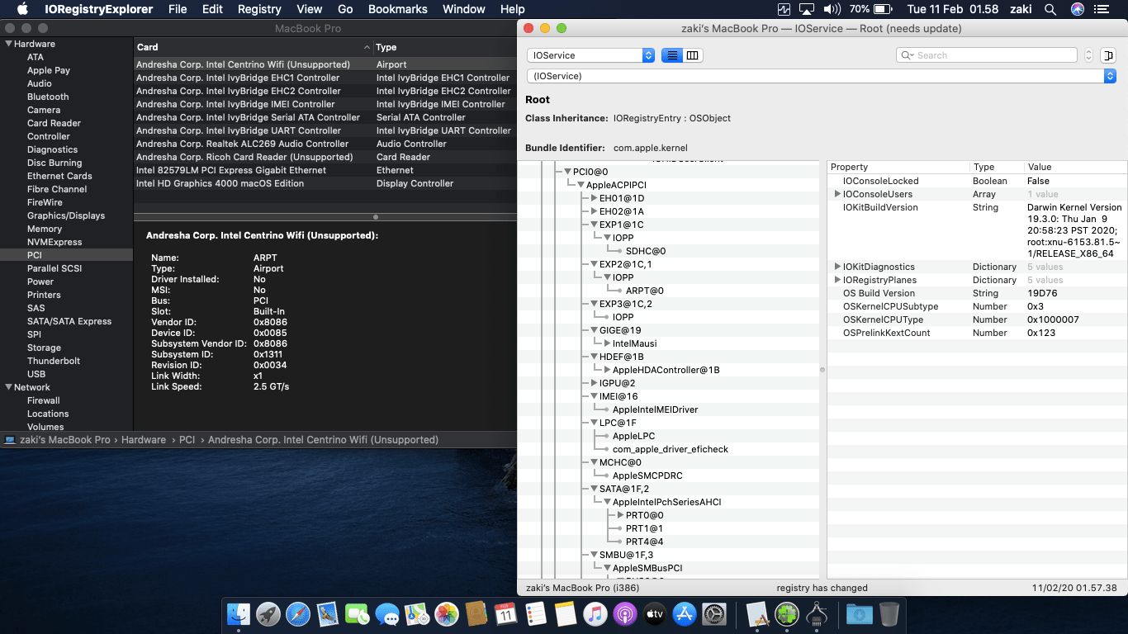Open the Bookmarks menu
Image resolution: width=1128 pixels, height=634 pixels.
[x=397, y=9]
